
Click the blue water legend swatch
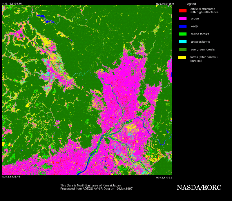[x=183, y=26]
